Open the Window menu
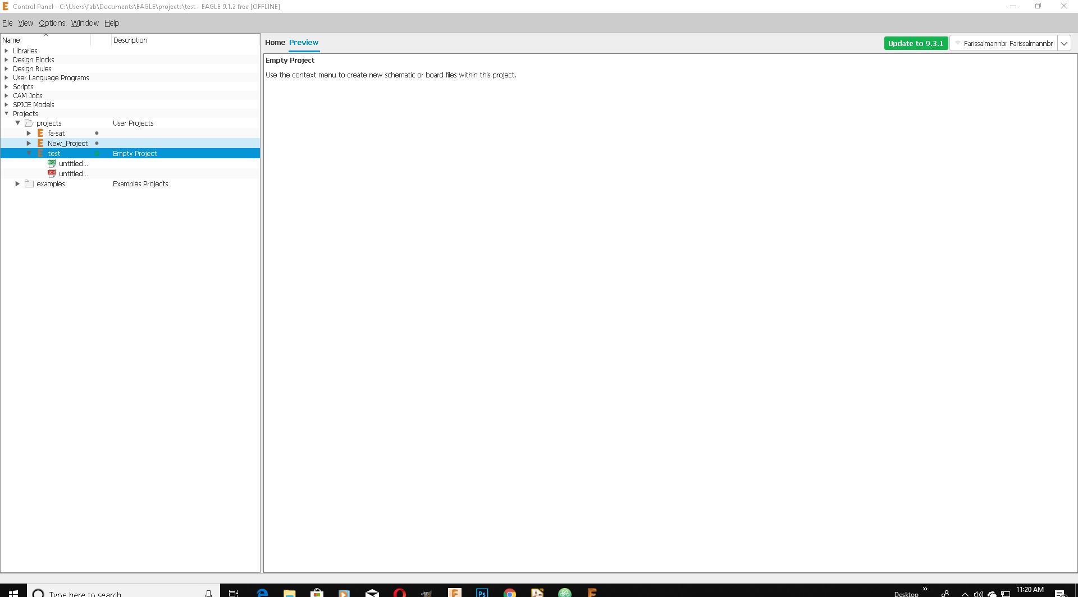 [x=85, y=23]
